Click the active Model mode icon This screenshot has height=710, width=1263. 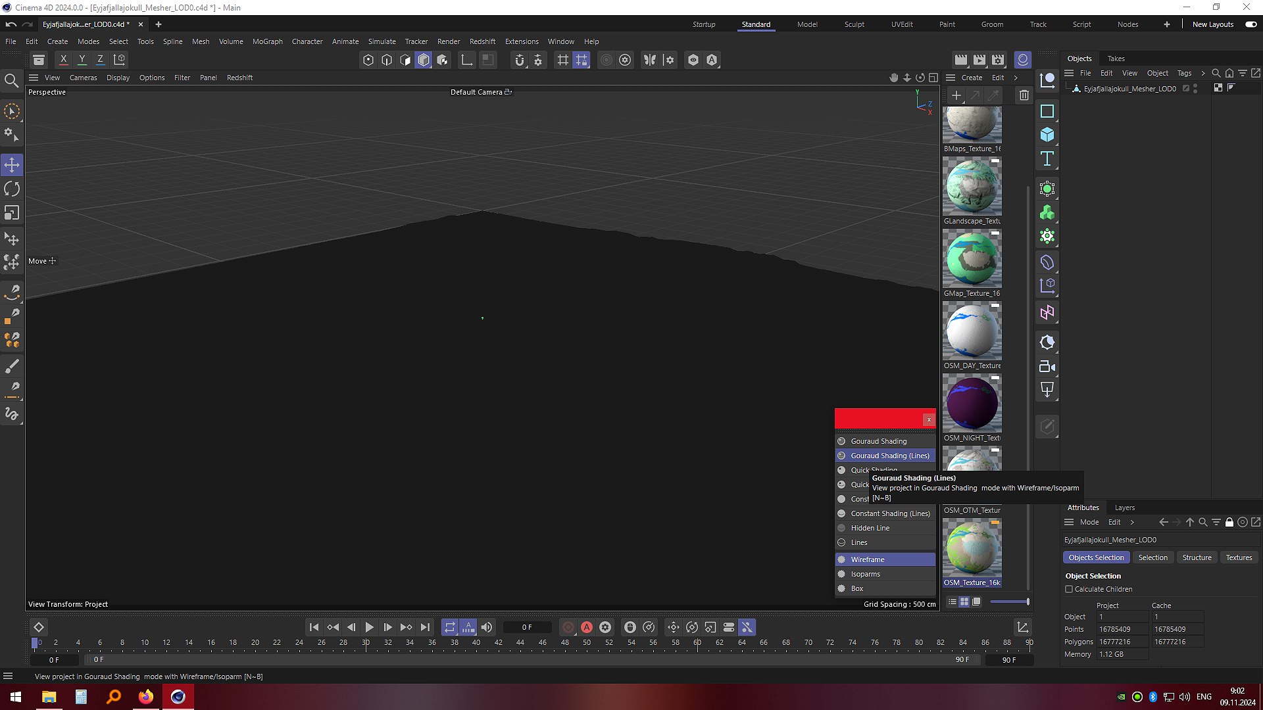424,60
